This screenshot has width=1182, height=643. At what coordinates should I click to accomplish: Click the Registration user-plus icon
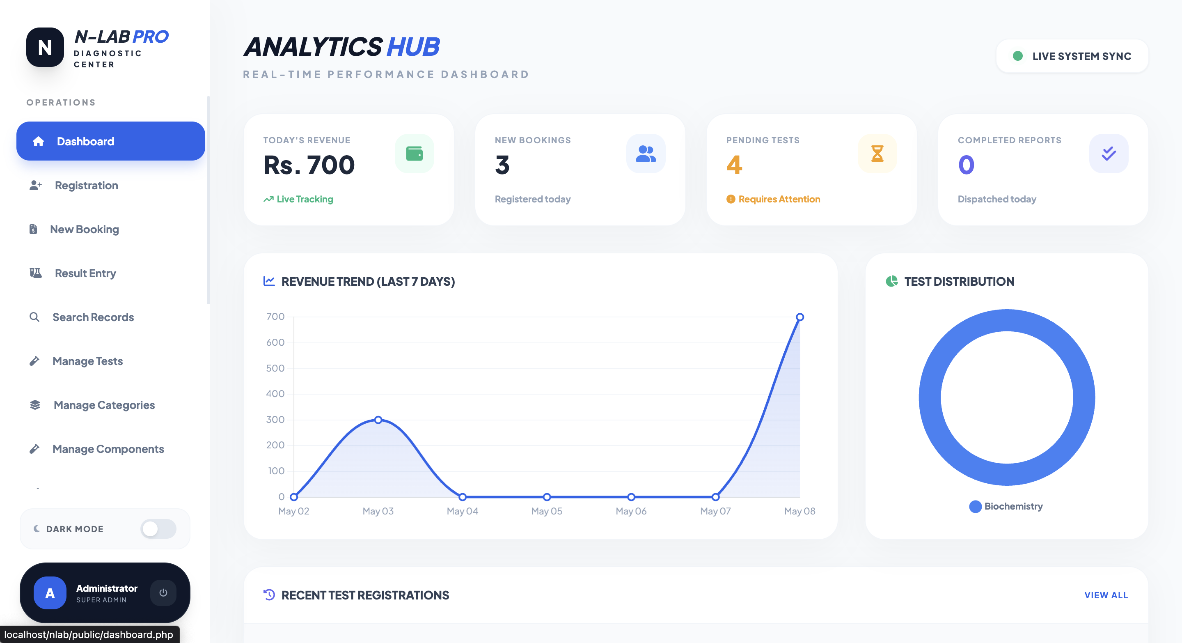coord(36,186)
